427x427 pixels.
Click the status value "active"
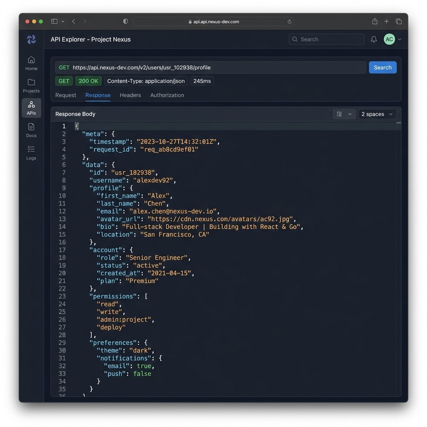click(147, 265)
